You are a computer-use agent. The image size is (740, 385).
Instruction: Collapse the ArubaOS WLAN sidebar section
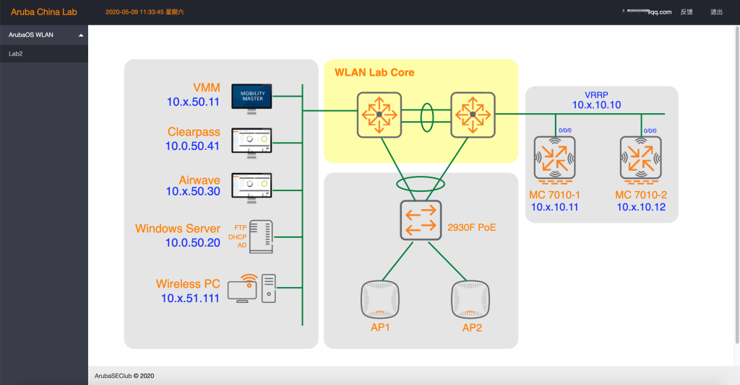pyautogui.click(x=44, y=35)
